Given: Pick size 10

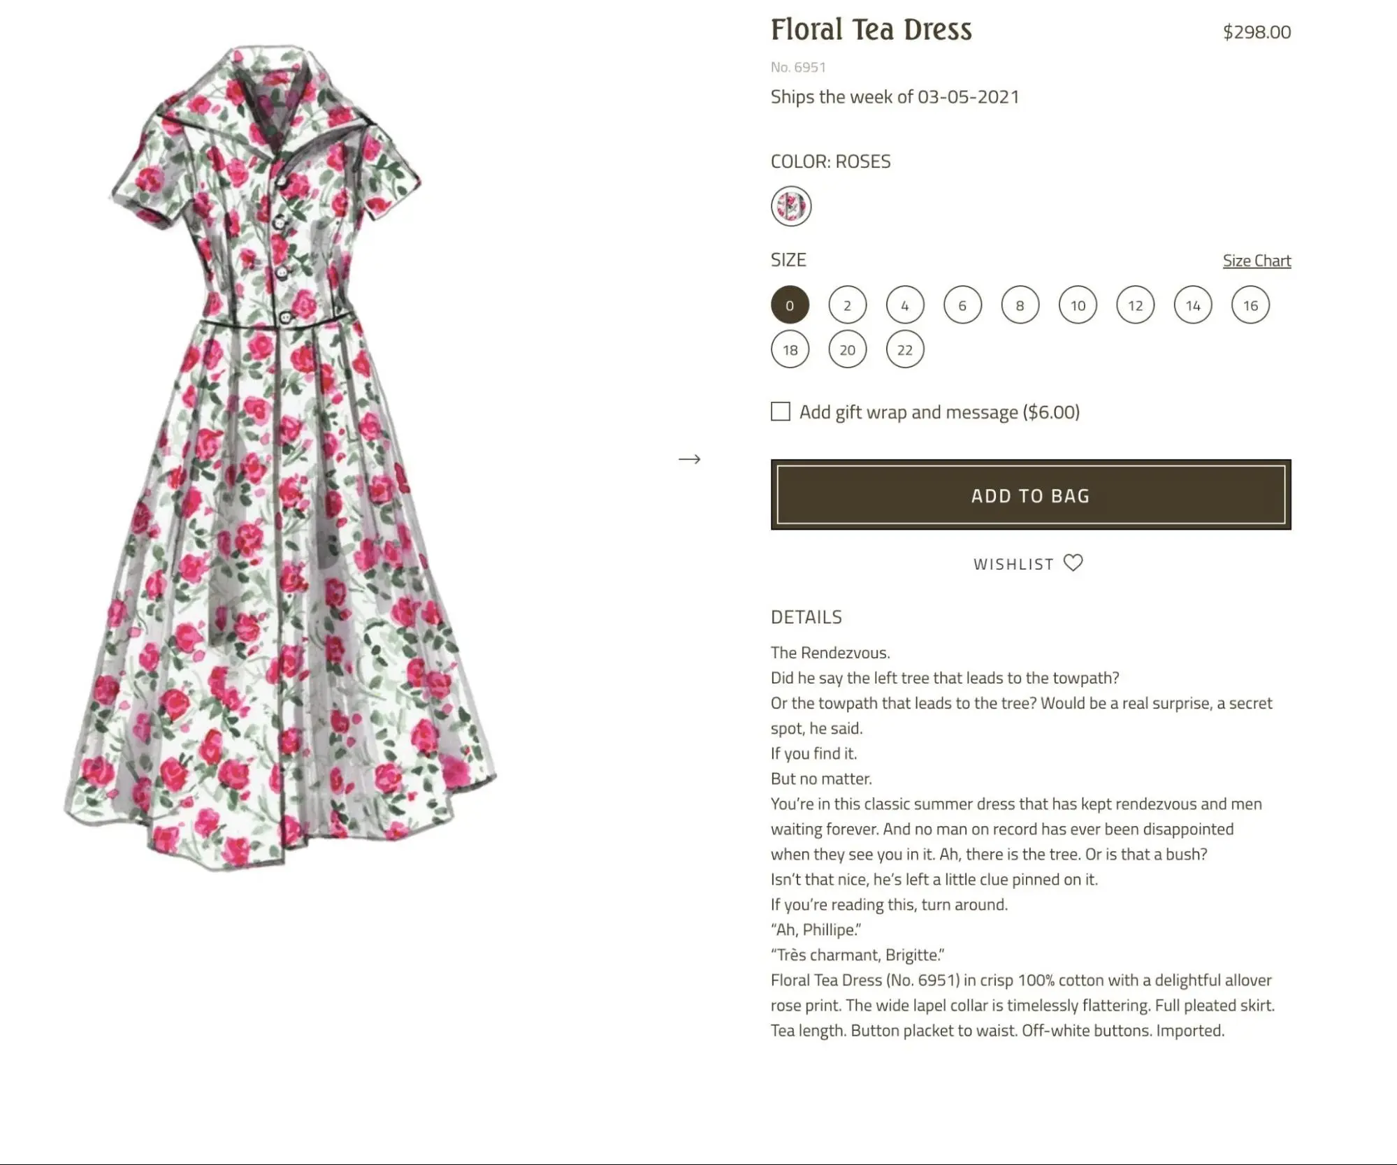Looking at the screenshot, I should pyautogui.click(x=1078, y=305).
